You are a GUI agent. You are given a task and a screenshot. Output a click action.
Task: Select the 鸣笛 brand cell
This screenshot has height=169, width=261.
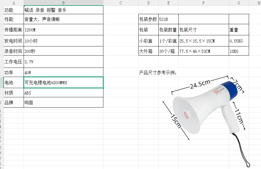(63, 102)
